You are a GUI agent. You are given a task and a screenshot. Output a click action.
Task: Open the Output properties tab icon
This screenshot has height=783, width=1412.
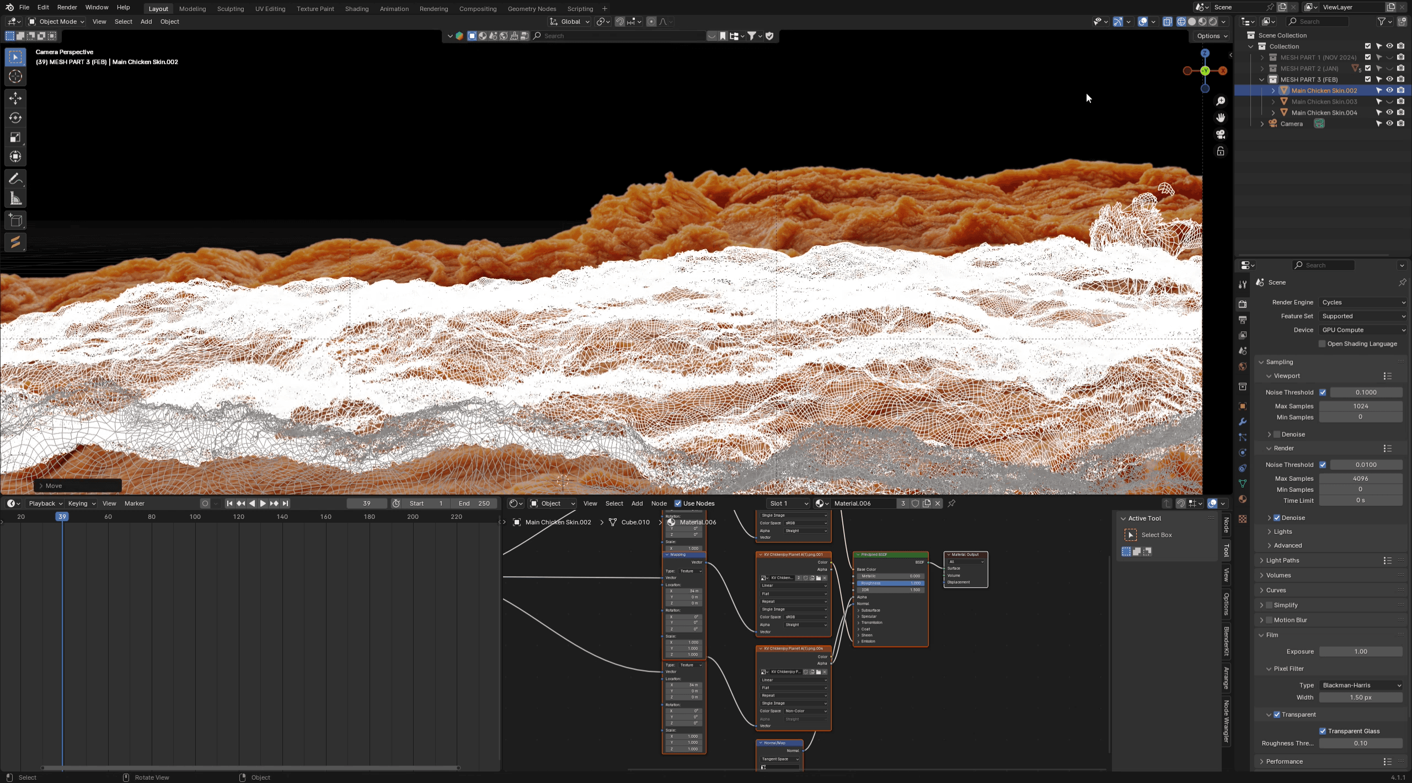pyautogui.click(x=1243, y=320)
